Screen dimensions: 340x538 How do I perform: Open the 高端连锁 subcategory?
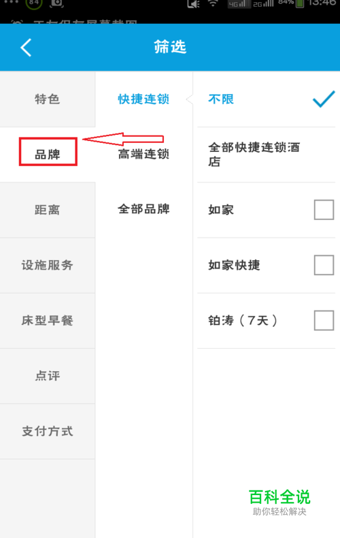coord(143,155)
